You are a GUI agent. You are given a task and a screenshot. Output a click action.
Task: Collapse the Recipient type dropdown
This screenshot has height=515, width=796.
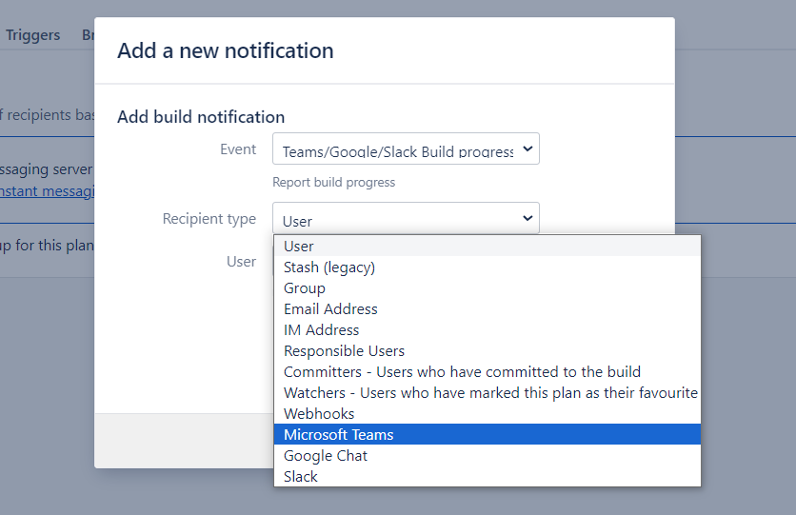pyautogui.click(x=406, y=219)
